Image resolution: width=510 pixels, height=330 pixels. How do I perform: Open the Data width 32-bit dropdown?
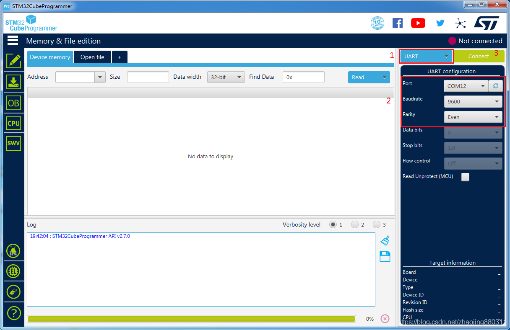(226, 77)
